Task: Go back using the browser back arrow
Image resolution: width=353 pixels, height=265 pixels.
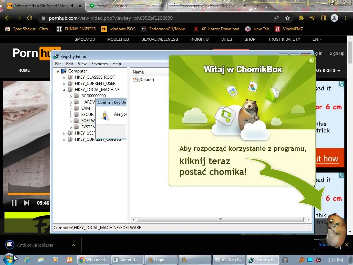Action: point(8,18)
